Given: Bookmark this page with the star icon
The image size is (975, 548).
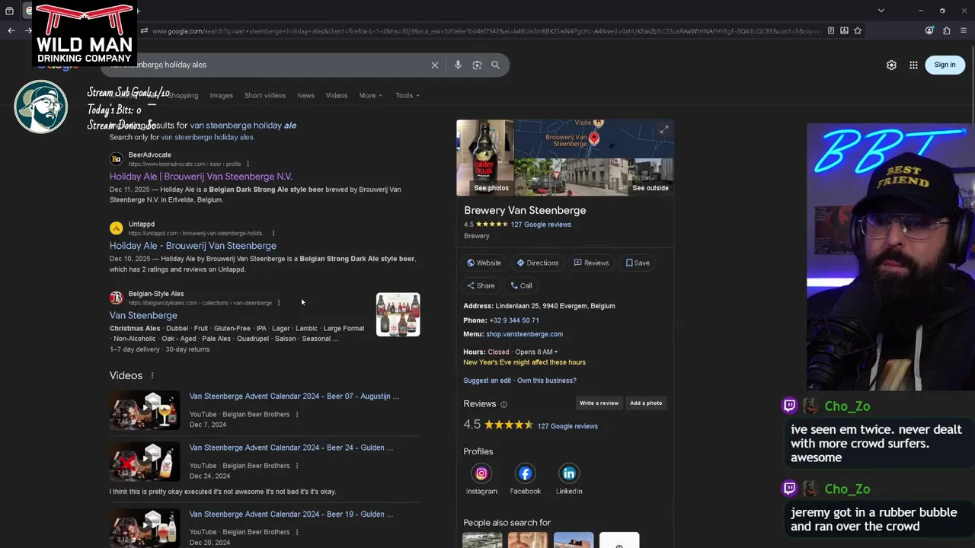Looking at the screenshot, I should click(858, 30).
